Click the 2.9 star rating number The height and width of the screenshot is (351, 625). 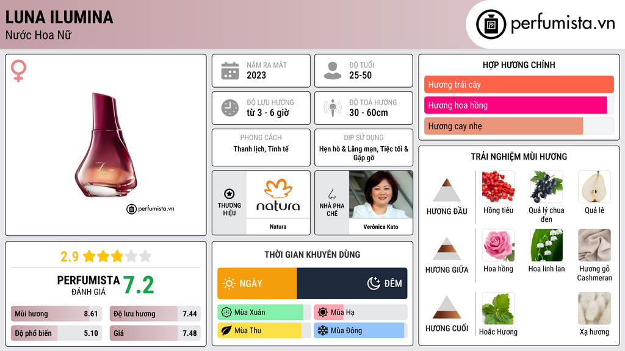70,257
